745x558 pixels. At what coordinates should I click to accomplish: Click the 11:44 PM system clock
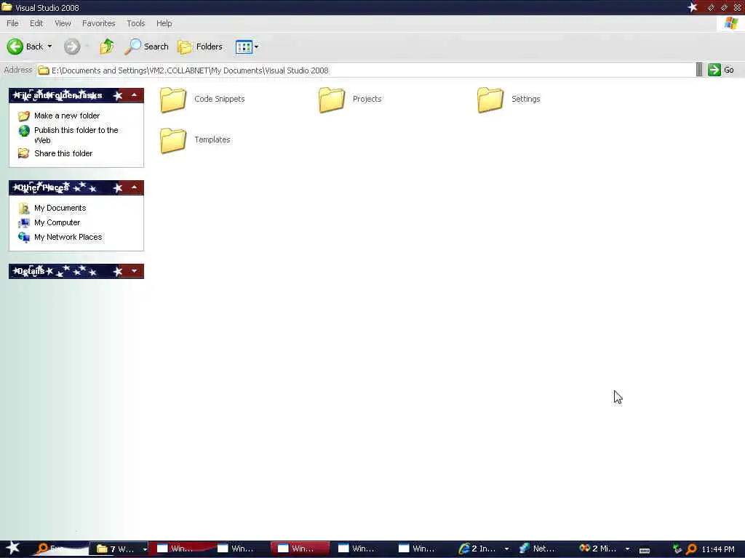[x=718, y=549]
